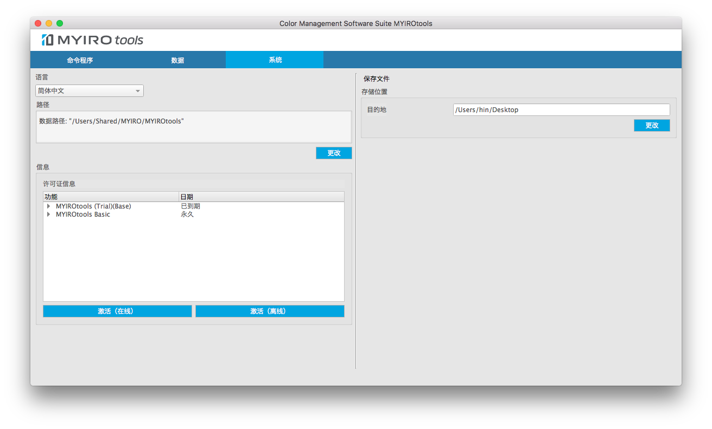This screenshot has height=429, width=712.
Task: Click the 已到期 date cell
Action: pos(190,206)
